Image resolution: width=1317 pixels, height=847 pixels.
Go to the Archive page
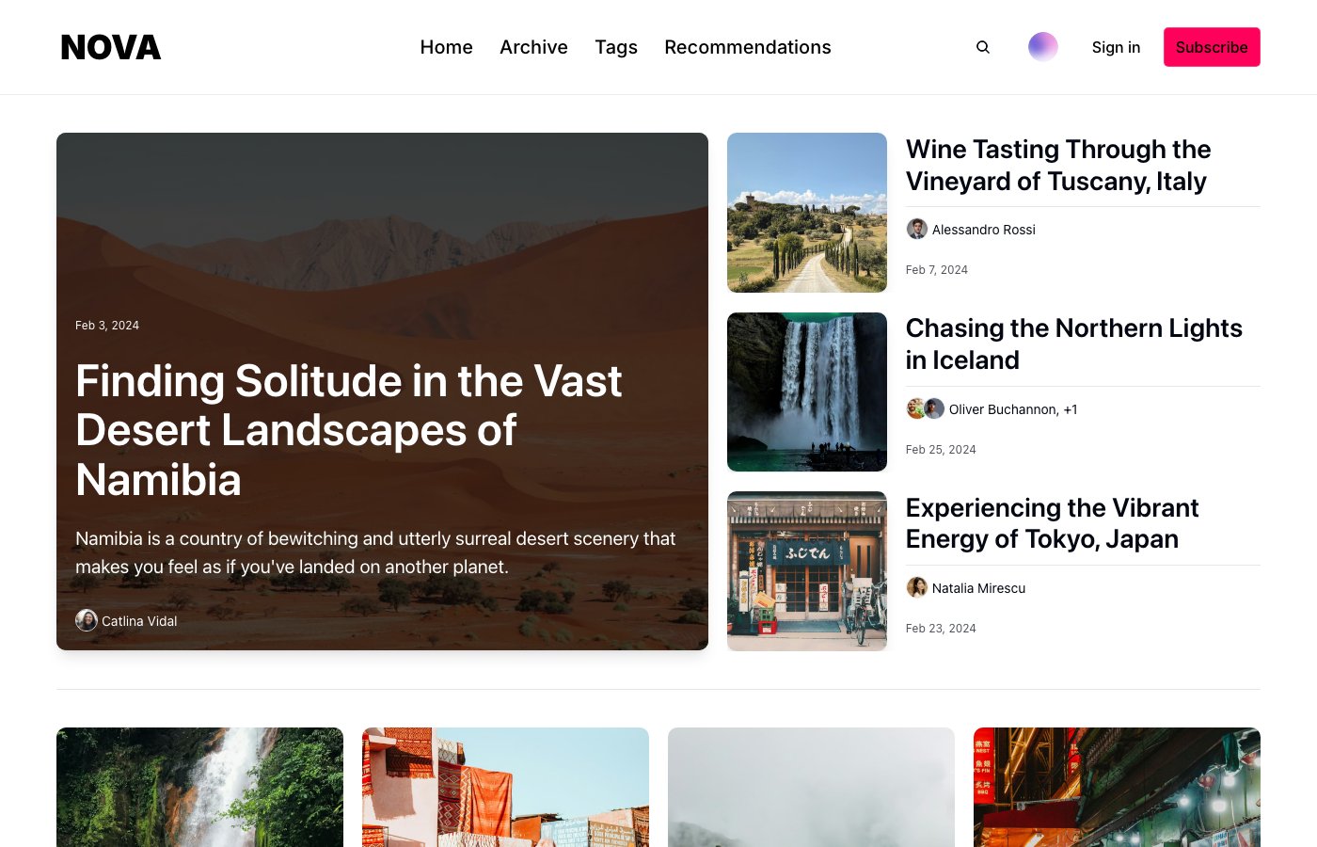[533, 47]
